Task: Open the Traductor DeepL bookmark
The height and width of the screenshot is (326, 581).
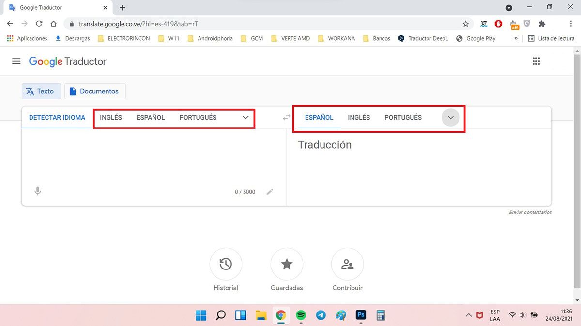Action: coord(423,38)
